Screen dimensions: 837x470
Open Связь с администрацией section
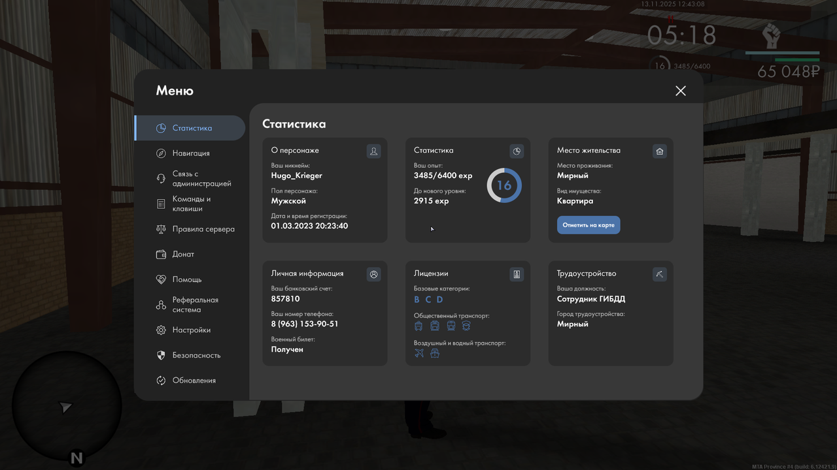190,179
